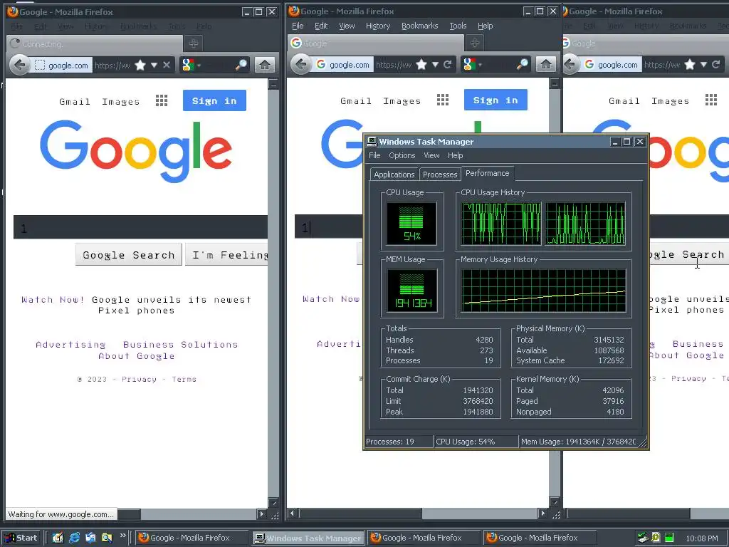The width and height of the screenshot is (729, 547).
Task: Click Sign in on left Firefox page
Action: 214,100
